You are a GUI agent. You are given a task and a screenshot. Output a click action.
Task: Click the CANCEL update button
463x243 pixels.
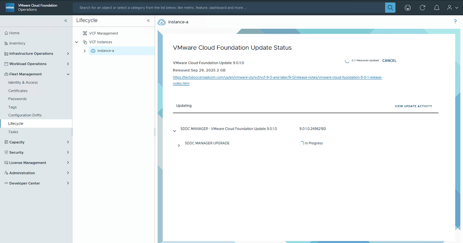point(389,61)
